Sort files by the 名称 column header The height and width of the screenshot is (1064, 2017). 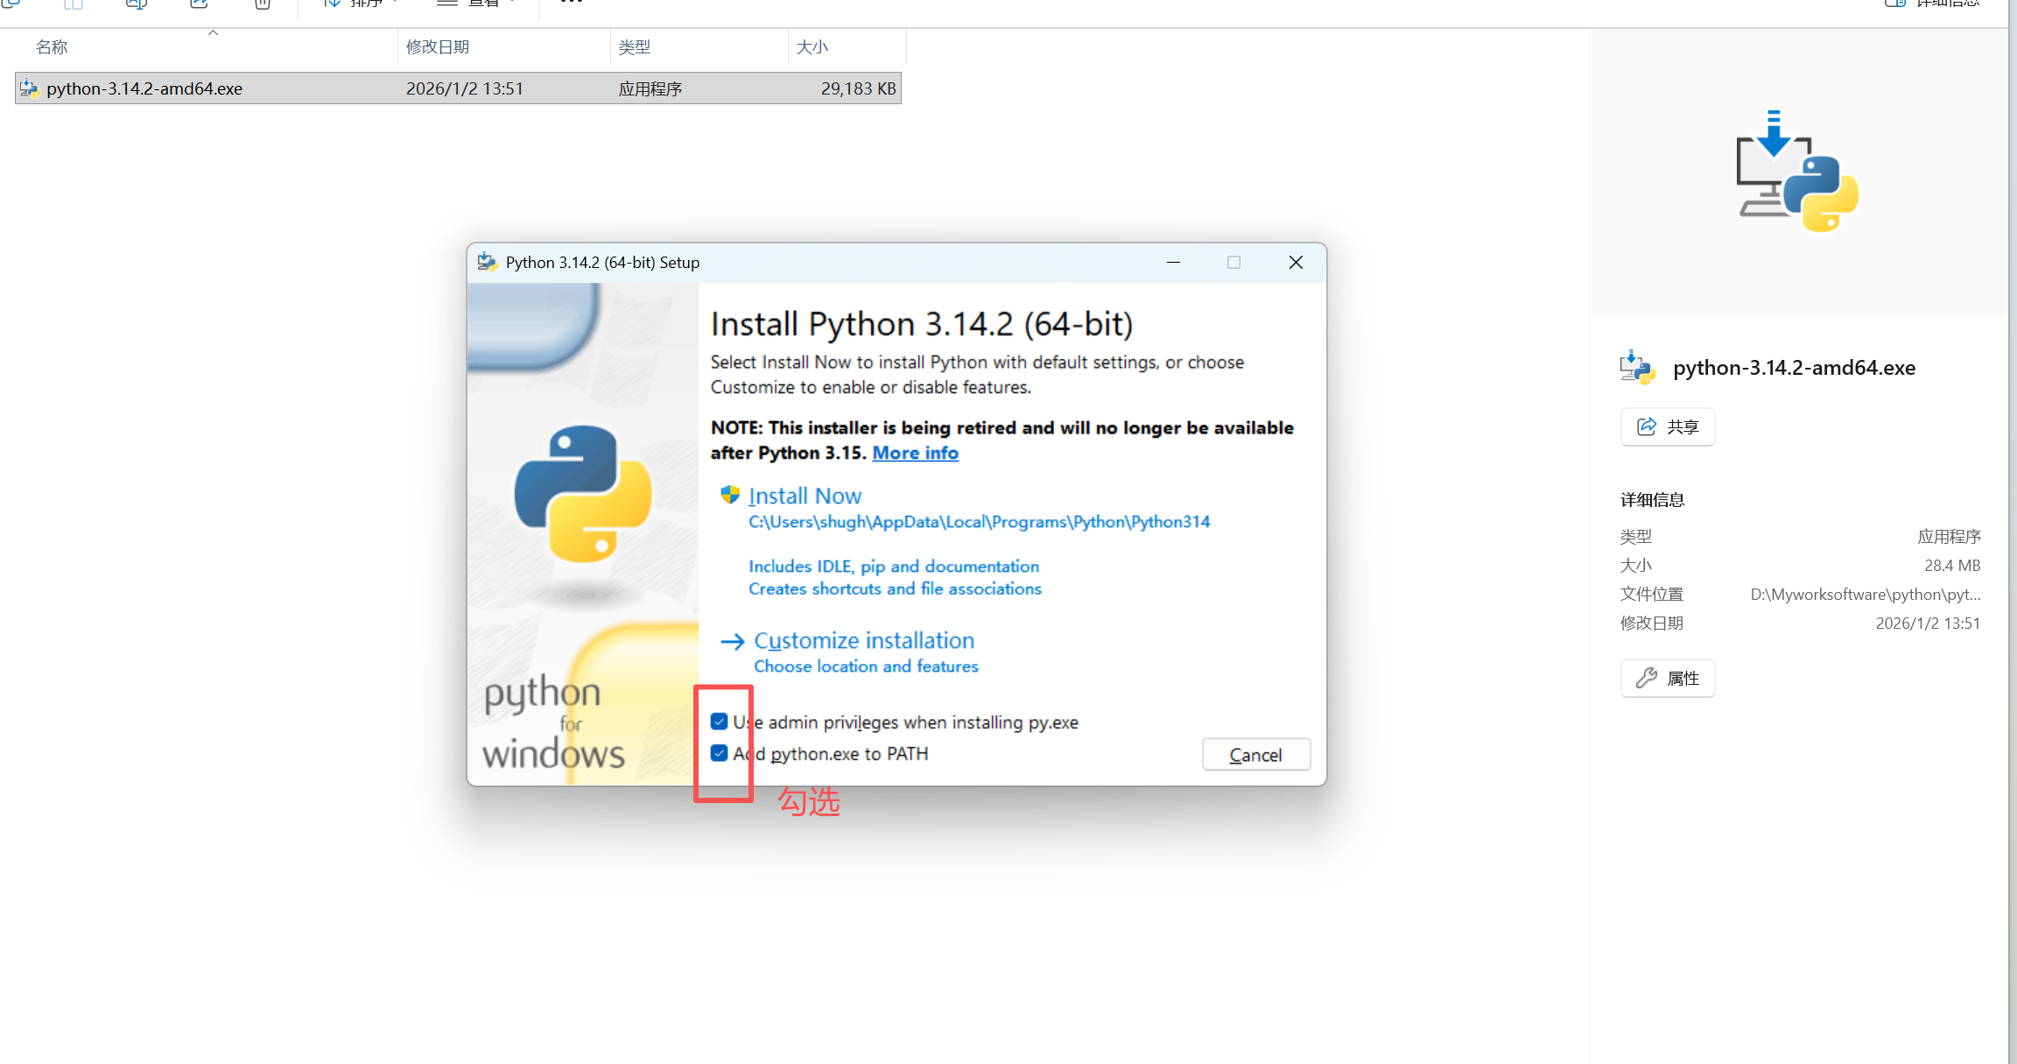[x=52, y=47]
